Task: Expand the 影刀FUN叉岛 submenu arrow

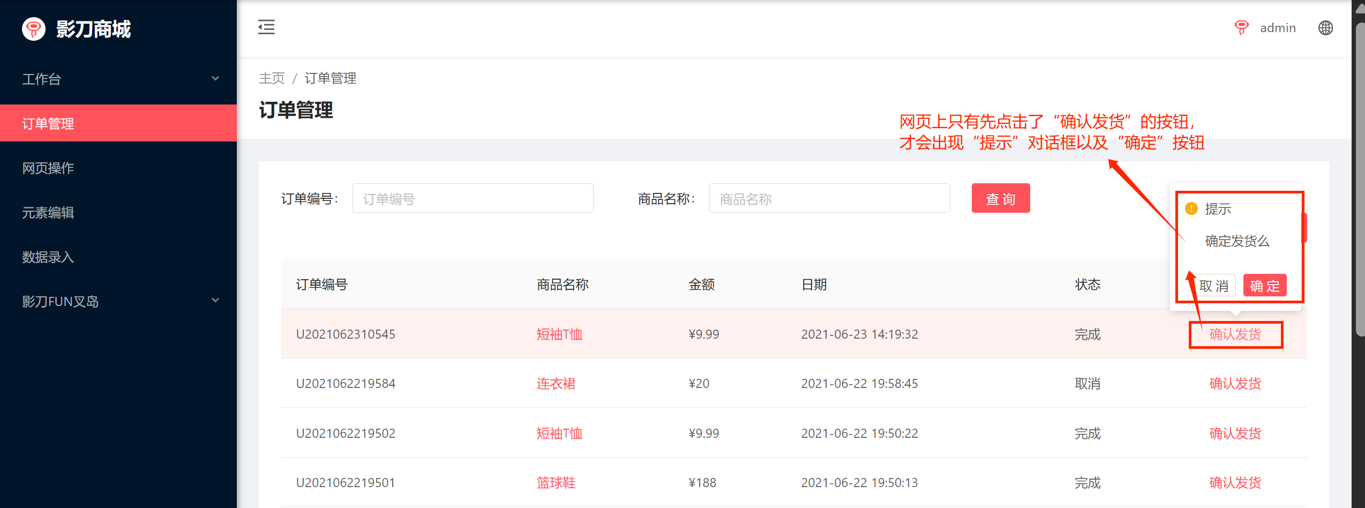Action: click(x=215, y=301)
